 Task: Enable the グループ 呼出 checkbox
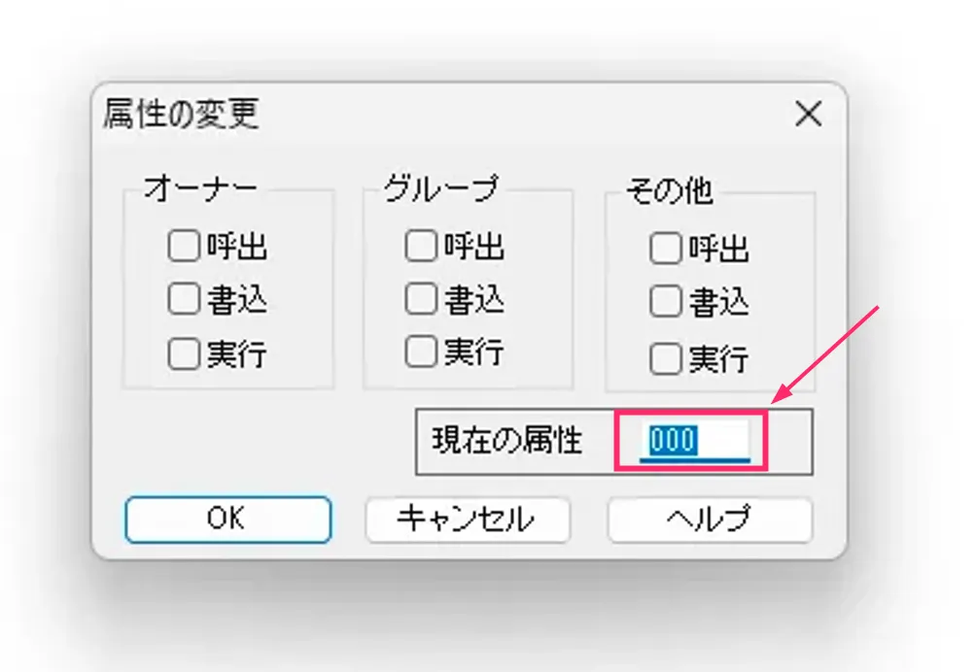click(421, 246)
